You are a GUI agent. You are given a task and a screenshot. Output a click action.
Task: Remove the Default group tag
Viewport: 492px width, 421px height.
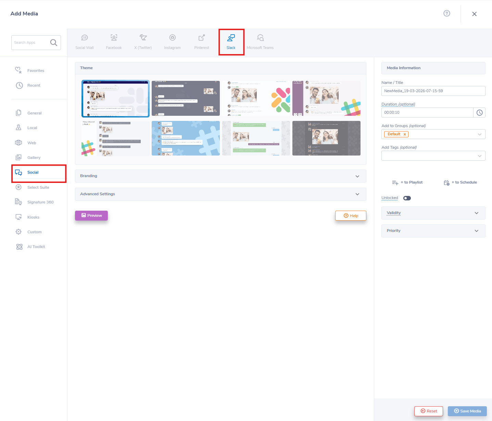point(405,134)
